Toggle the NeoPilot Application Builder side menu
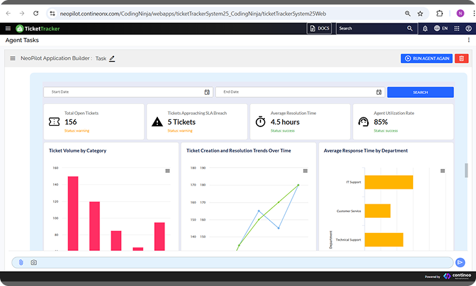Image resolution: width=476 pixels, height=286 pixels. coord(12,58)
